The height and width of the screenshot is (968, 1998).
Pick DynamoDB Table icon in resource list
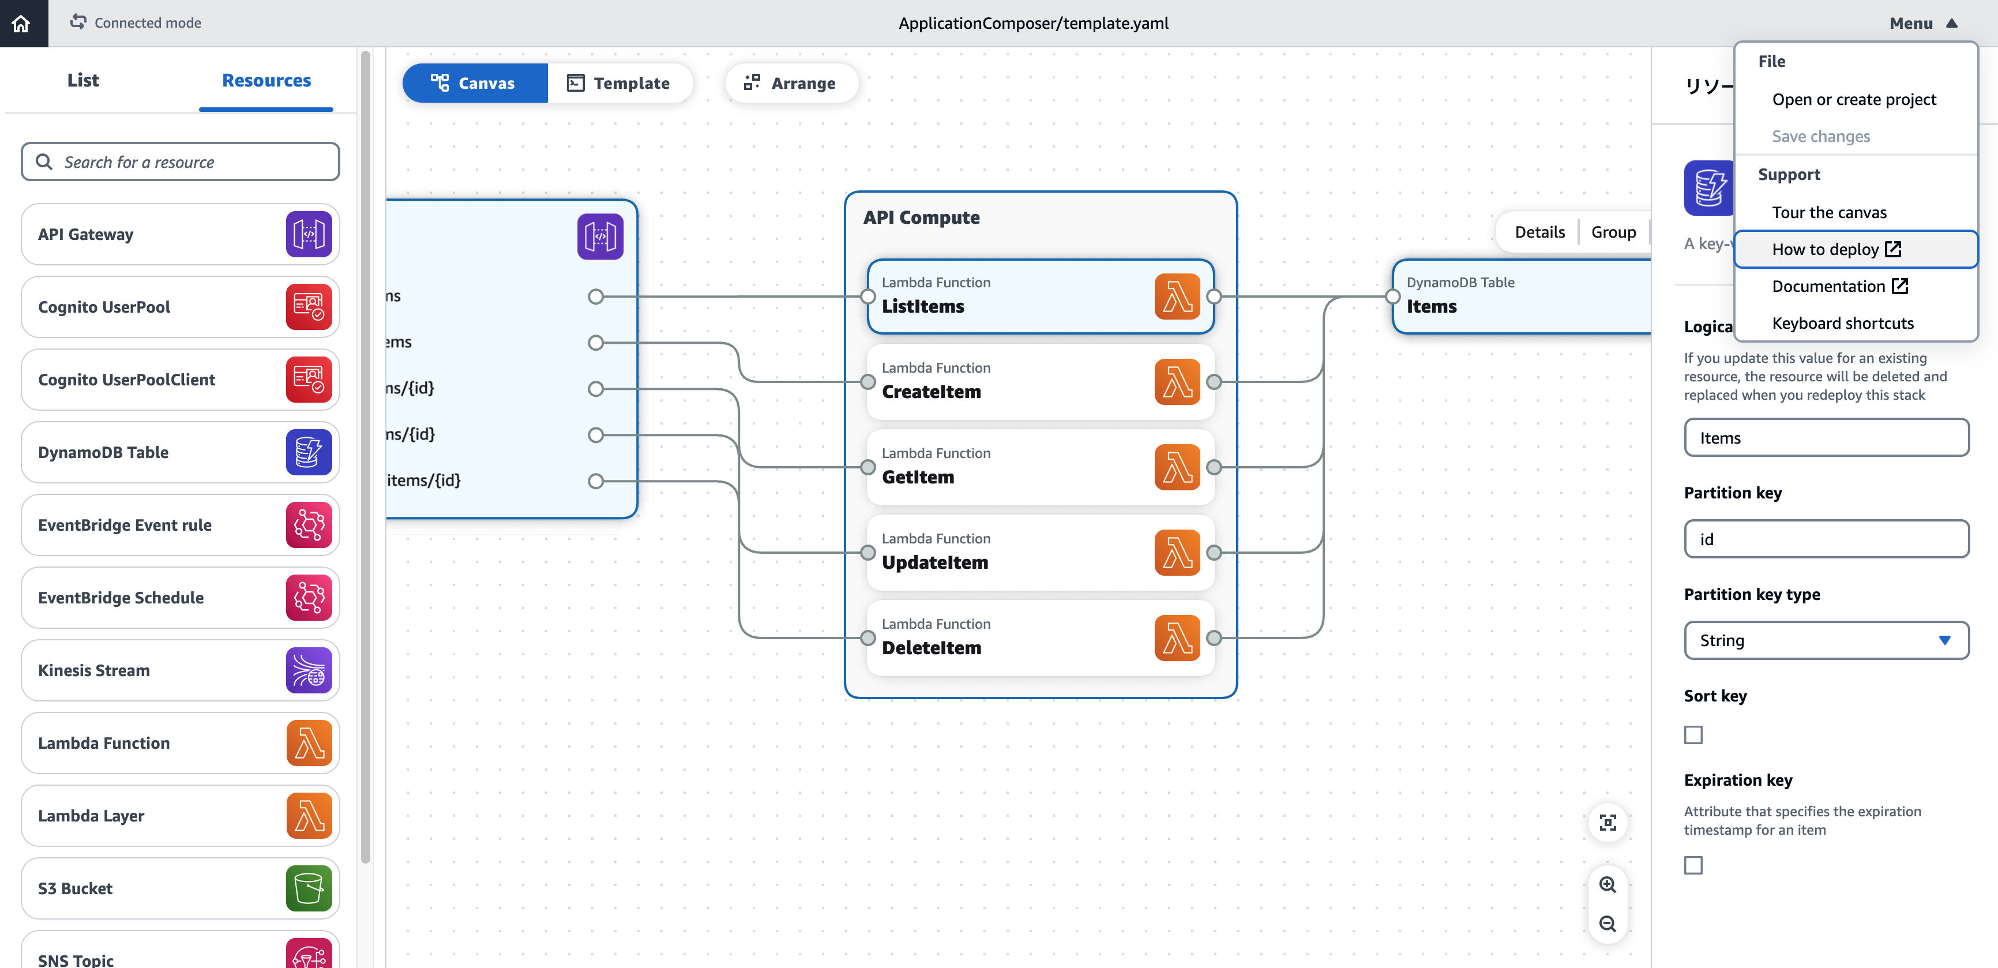pyautogui.click(x=309, y=452)
